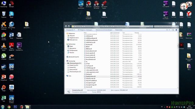
Task: Click the Explorer search input field
Action: pyautogui.click(x=166, y=26)
